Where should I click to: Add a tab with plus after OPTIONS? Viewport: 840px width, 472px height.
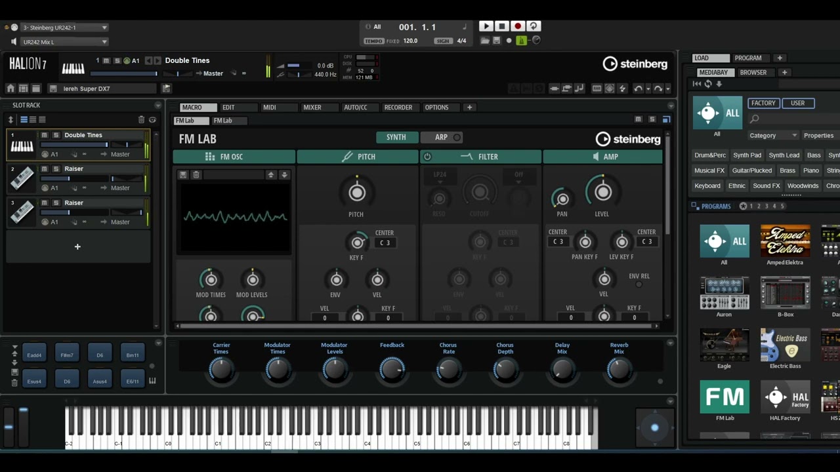pos(469,108)
